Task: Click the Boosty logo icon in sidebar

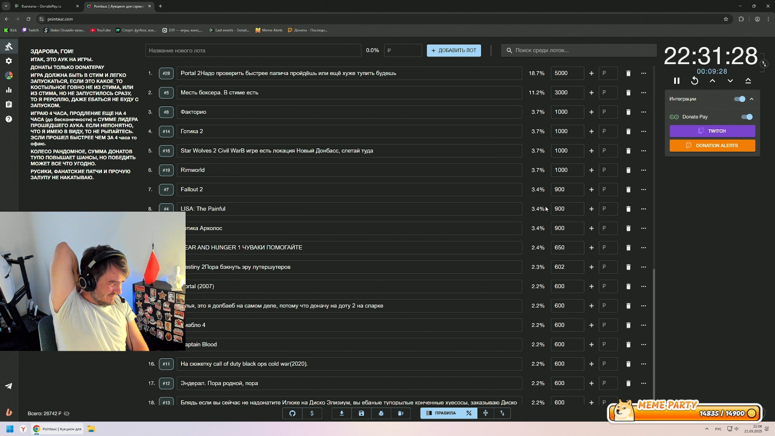Action: click(x=9, y=412)
